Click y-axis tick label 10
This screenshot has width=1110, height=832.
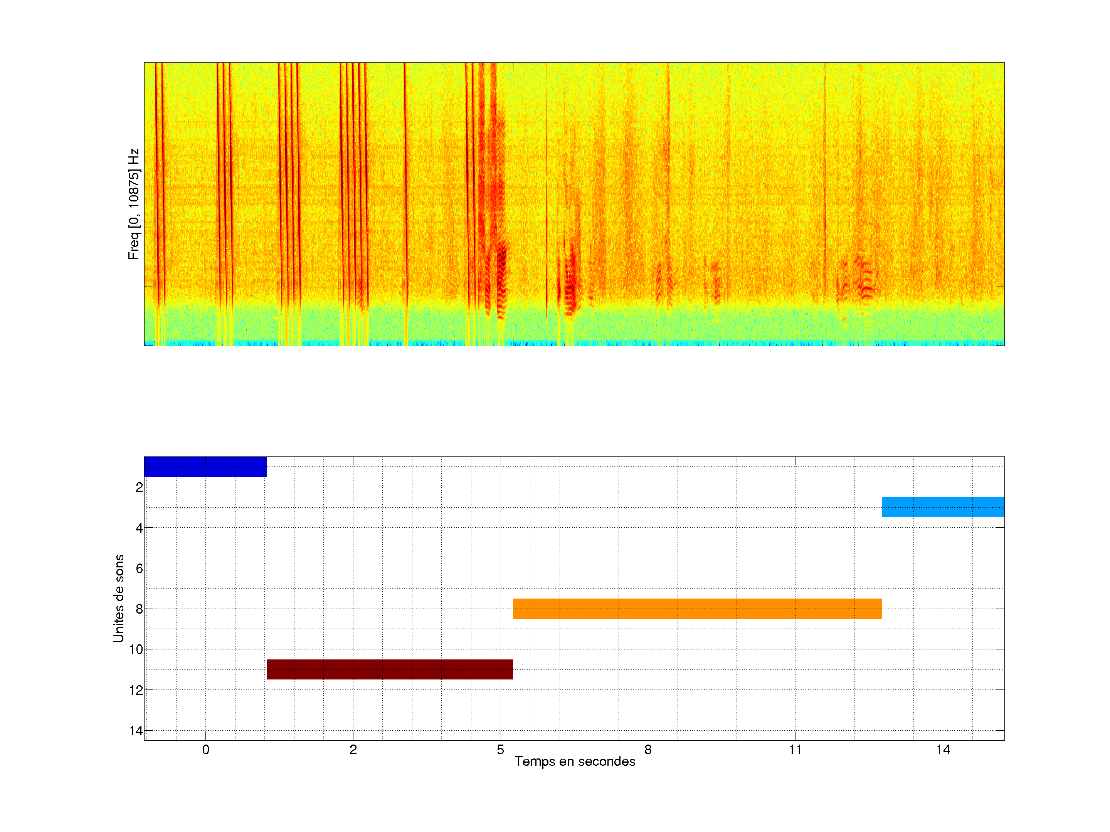pos(136,649)
